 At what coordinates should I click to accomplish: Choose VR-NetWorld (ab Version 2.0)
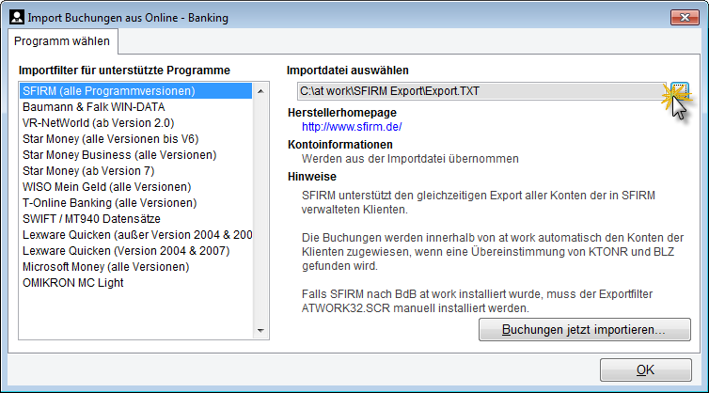coord(135,123)
